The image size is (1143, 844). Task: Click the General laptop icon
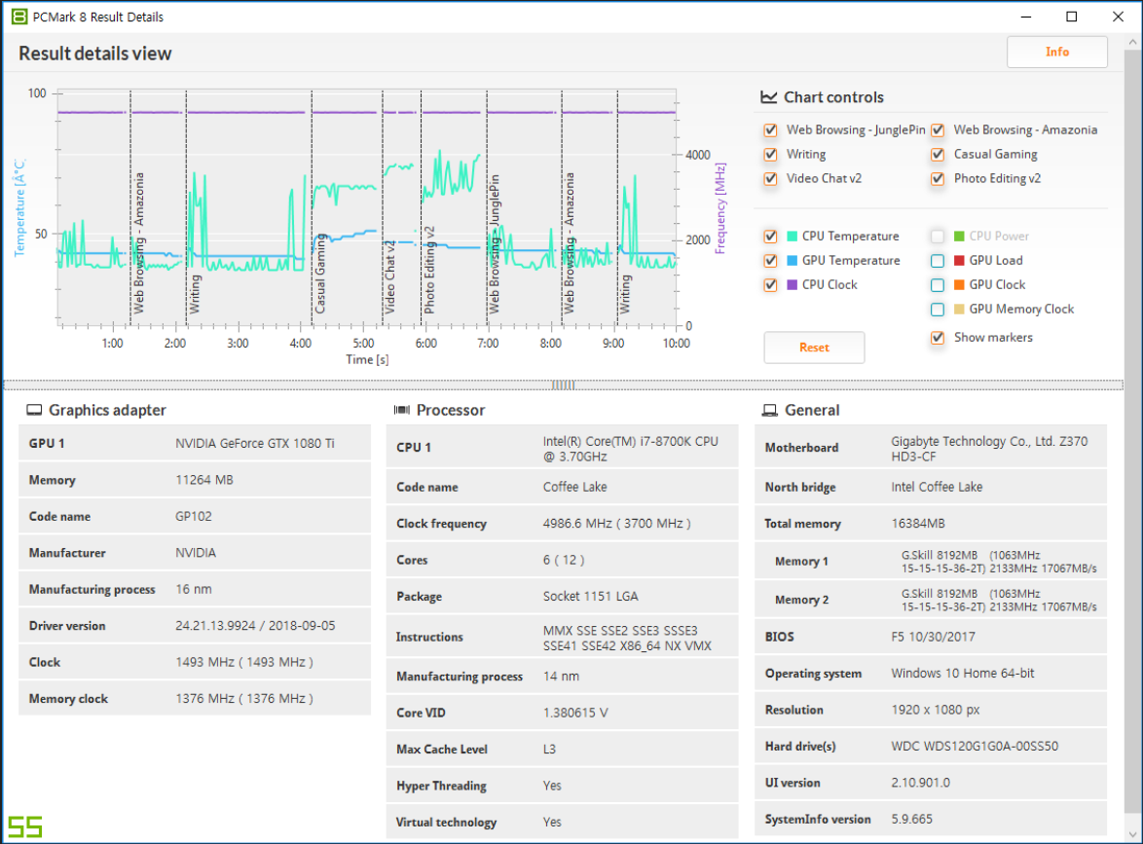point(770,411)
